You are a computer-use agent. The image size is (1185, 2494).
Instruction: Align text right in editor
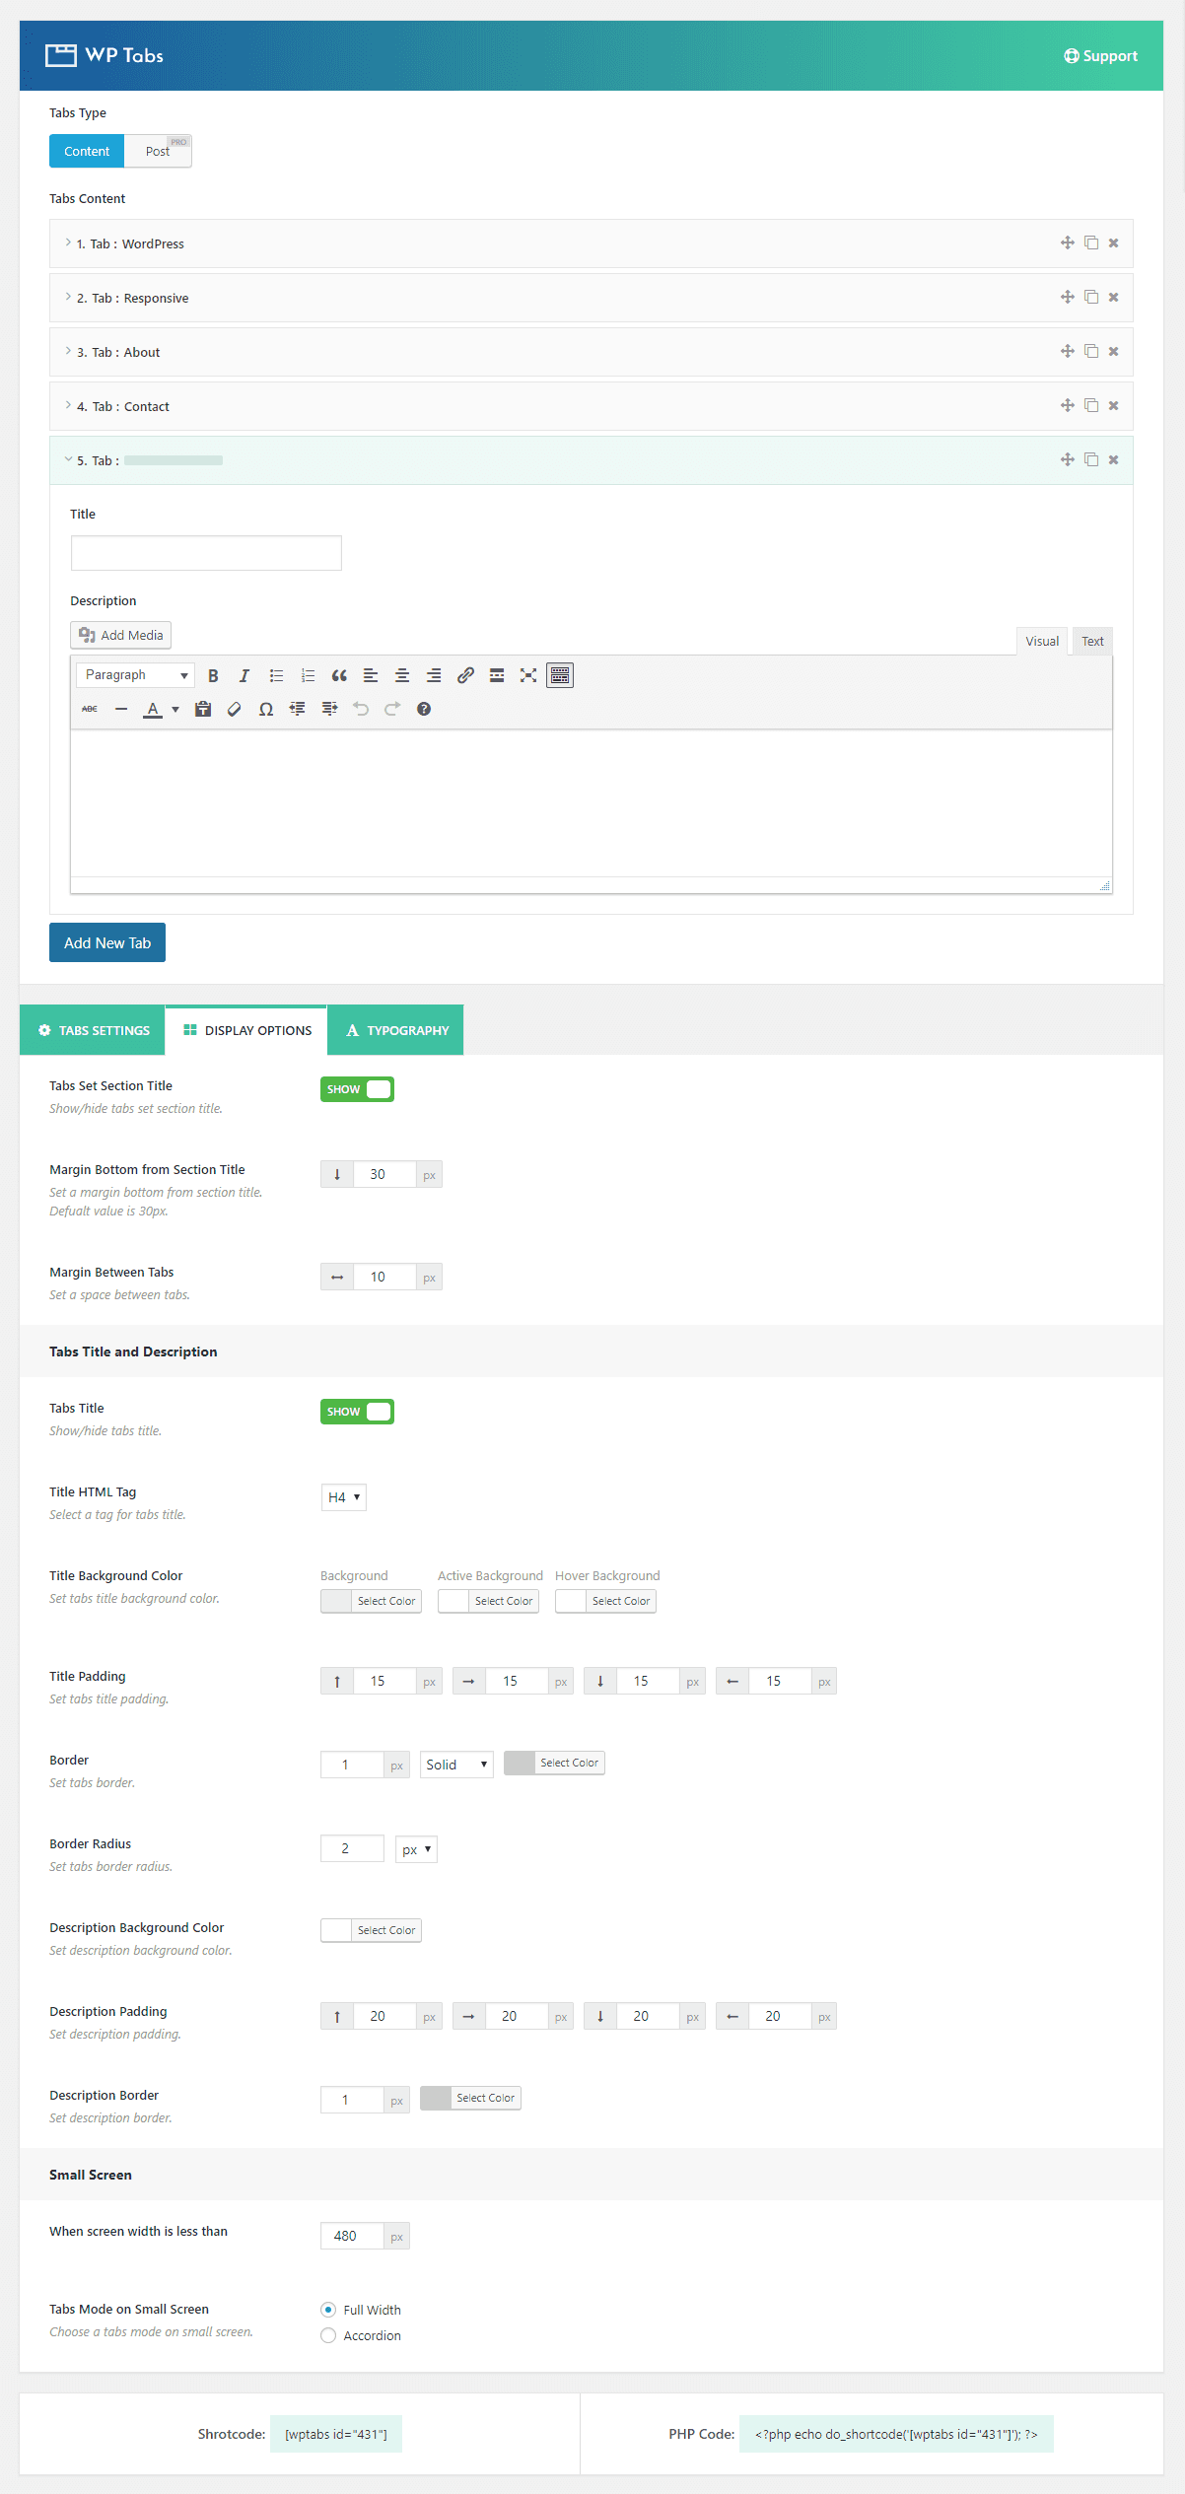point(434,675)
